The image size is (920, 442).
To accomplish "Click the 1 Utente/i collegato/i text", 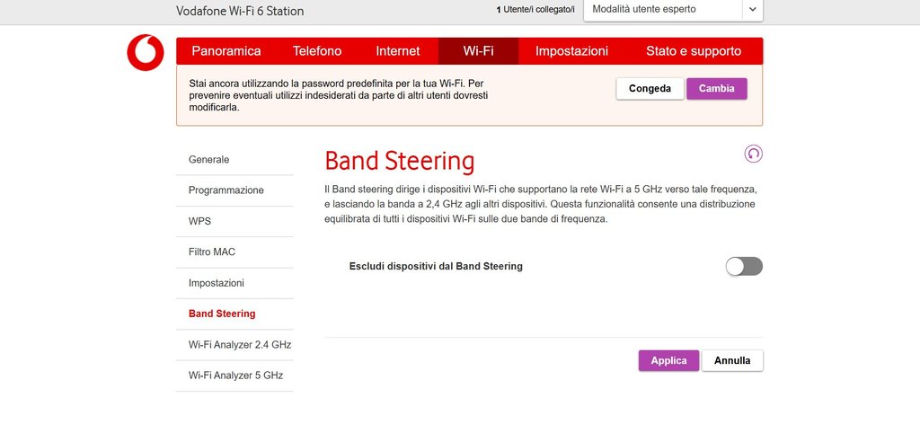I will point(535,10).
